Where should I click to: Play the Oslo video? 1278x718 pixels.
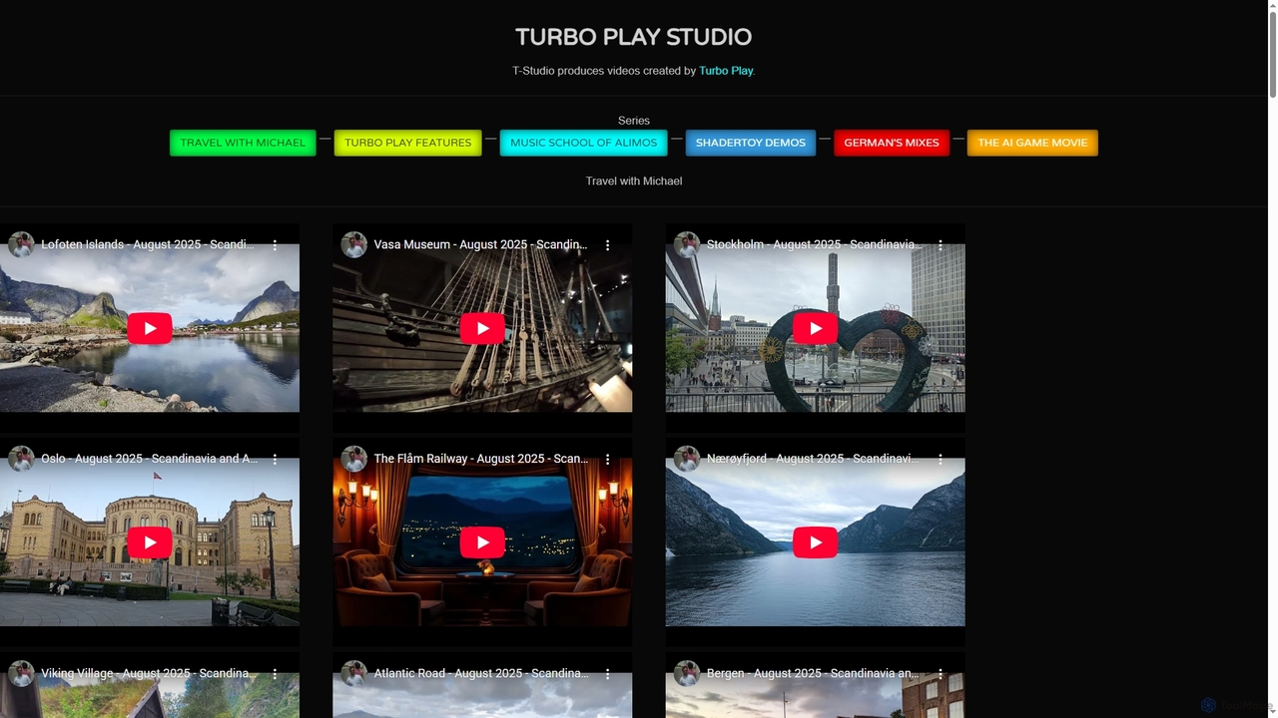[150, 542]
